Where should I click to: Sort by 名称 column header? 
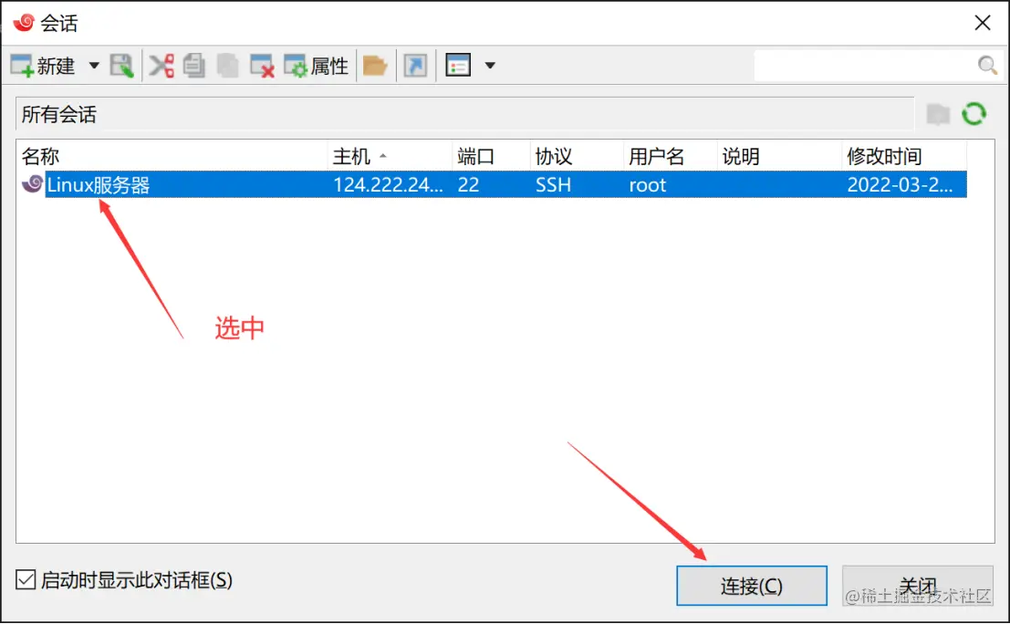tap(172, 156)
